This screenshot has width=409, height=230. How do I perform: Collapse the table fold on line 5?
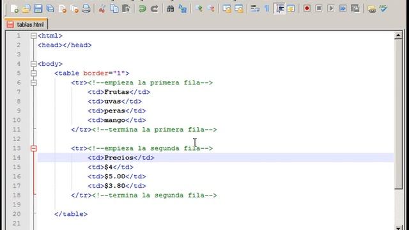34,73
